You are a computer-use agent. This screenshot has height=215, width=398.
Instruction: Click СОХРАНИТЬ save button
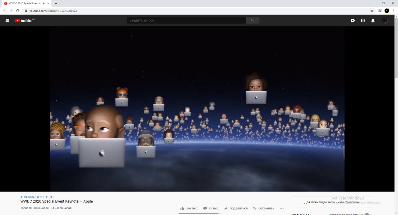[x=264, y=208]
